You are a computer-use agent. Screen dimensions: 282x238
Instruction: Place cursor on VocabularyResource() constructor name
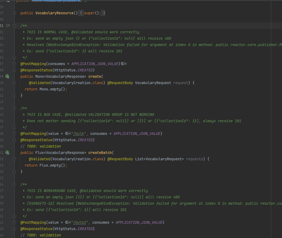(54, 13)
